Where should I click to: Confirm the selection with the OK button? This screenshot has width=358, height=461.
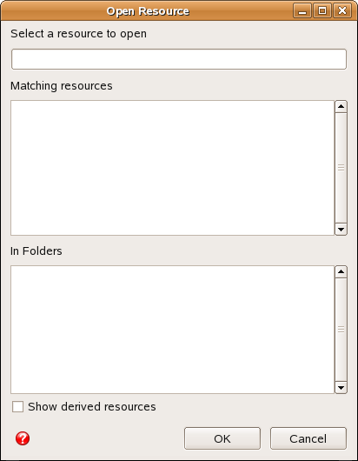click(222, 438)
